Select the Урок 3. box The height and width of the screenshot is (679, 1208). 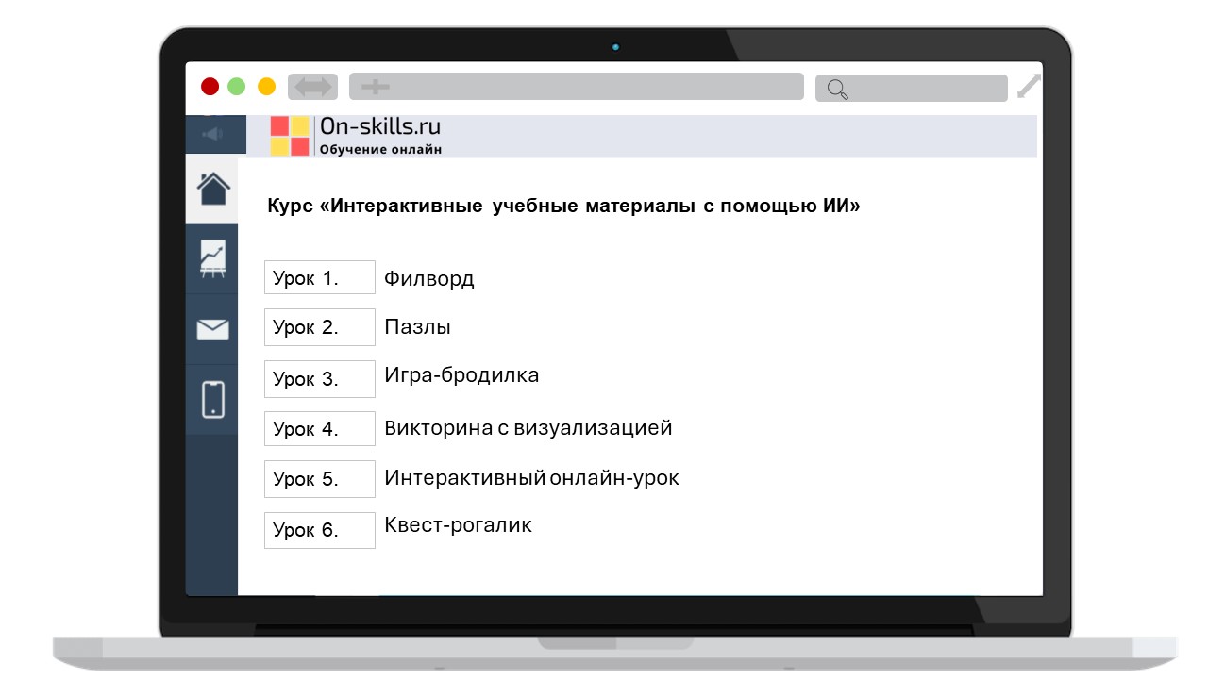pyautogui.click(x=320, y=379)
